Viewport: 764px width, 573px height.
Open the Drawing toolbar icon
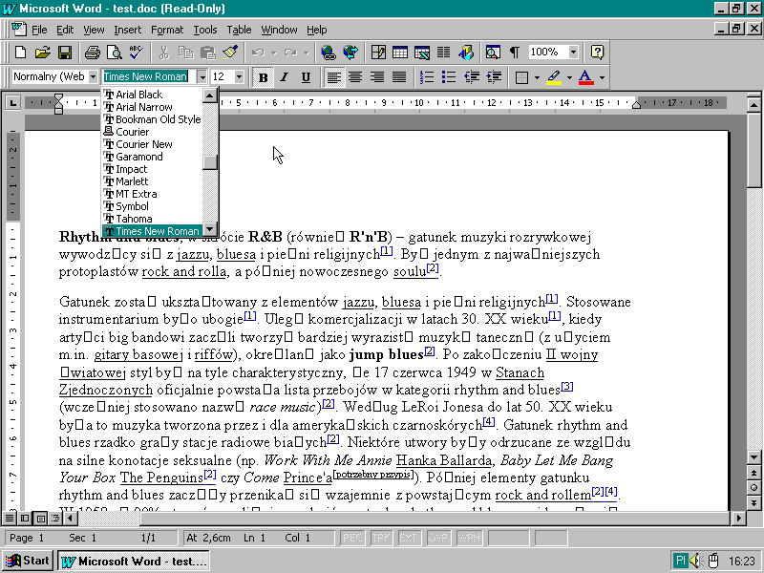click(x=466, y=53)
